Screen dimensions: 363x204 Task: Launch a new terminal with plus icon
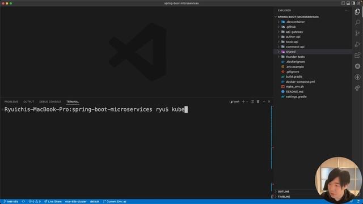pos(243,101)
